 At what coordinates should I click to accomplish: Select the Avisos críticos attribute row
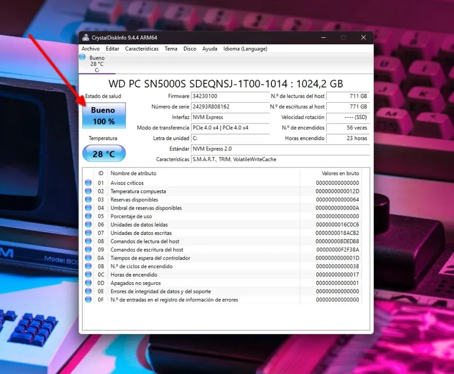click(222, 183)
